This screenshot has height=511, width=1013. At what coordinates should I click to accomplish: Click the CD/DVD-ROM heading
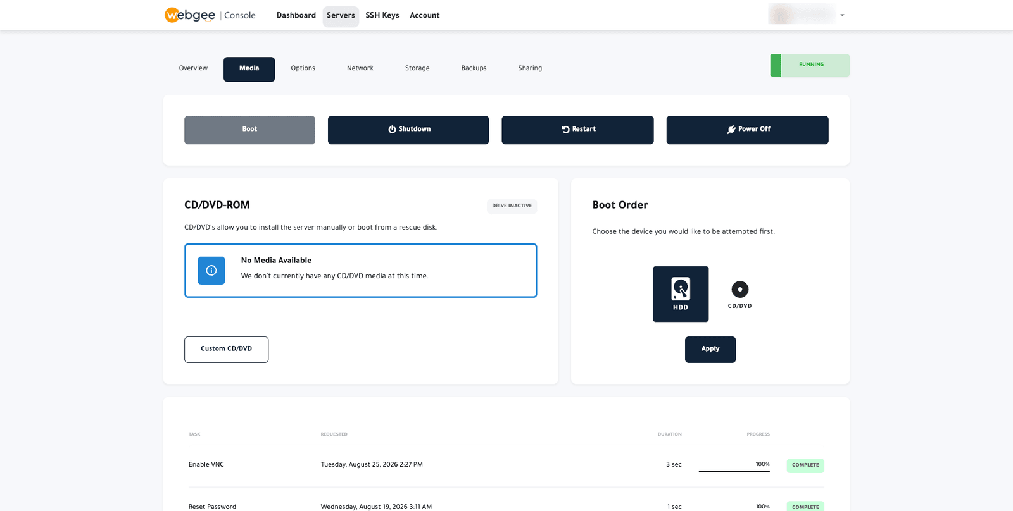[x=217, y=205]
